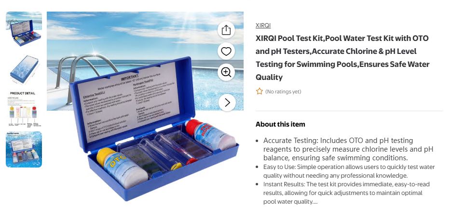This screenshot has width=452, height=207.
Task: Select first thumbnail of open test kit
Action: (24, 29)
